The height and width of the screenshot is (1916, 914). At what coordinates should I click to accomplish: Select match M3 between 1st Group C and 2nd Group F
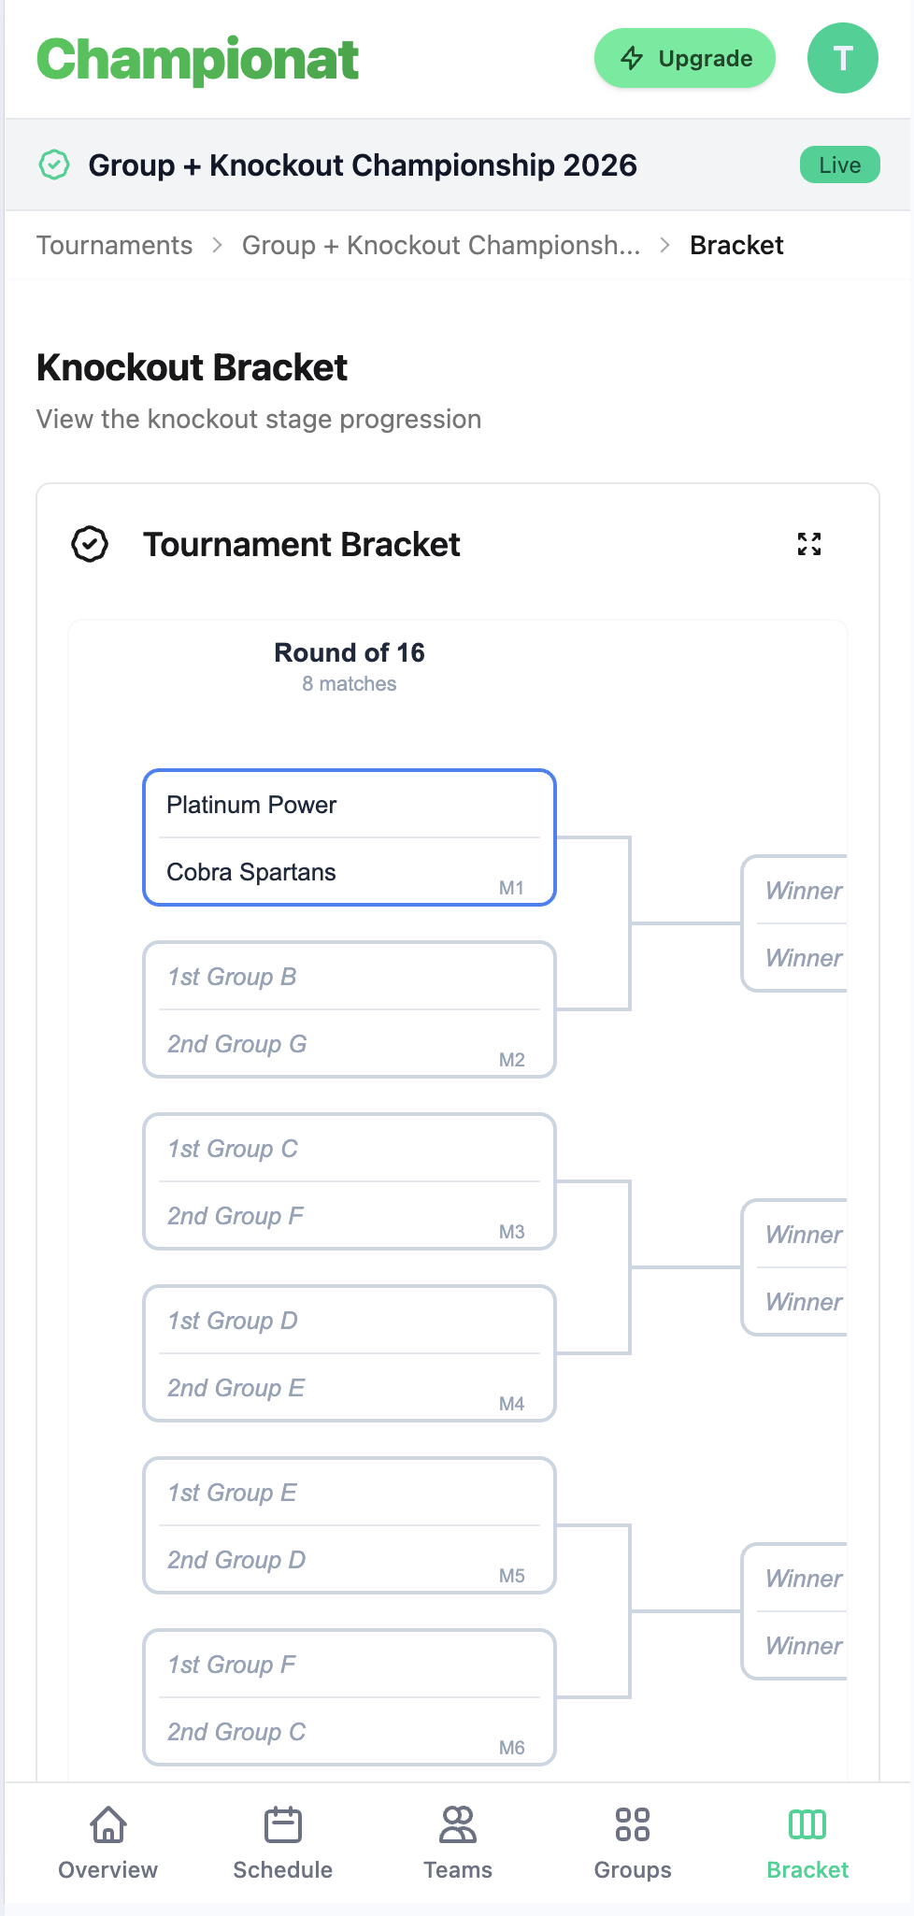click(349, 1180)
